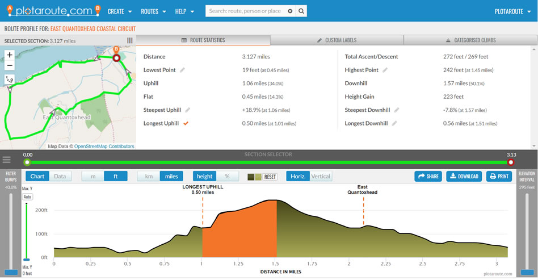The height and width of the screenshot is (280, 538).
Task: Click Height Gain value 223 feet
Action: (453, 97)
